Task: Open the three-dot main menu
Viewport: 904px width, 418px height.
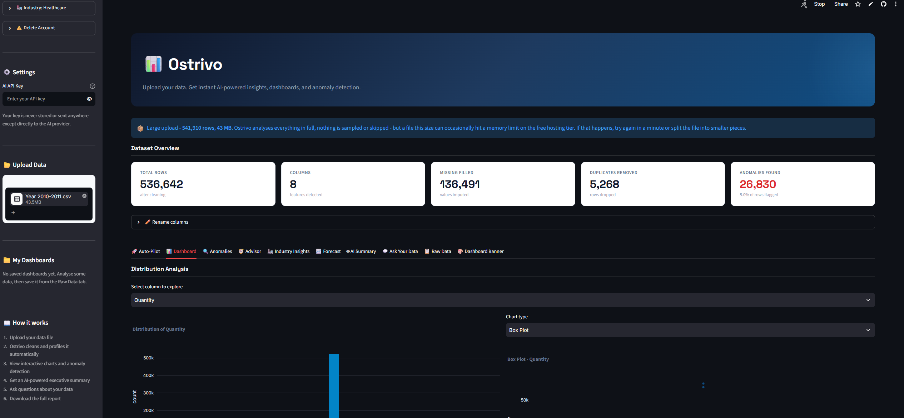Action: [x=896, y=4]
